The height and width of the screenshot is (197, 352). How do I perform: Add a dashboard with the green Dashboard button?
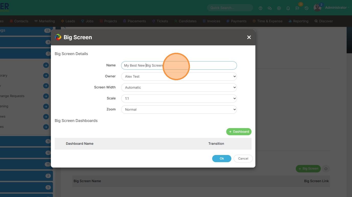(x=239, y=132)
